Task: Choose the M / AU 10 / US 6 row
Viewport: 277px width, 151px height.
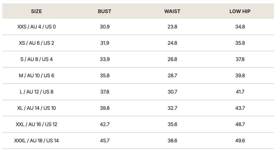Action: point(37,75)
